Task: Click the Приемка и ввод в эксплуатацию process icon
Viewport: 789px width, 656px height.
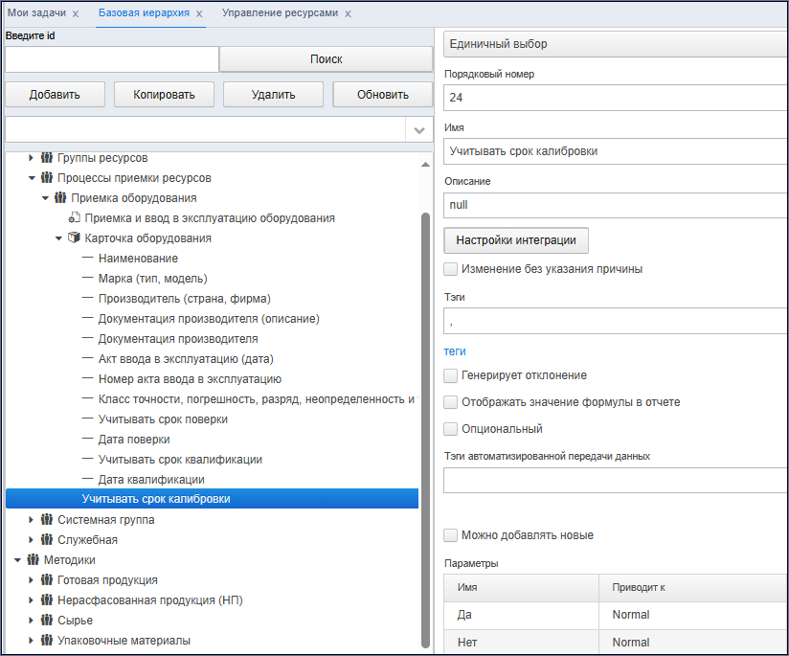Action: pyautogui.click(x=74, y=218)
